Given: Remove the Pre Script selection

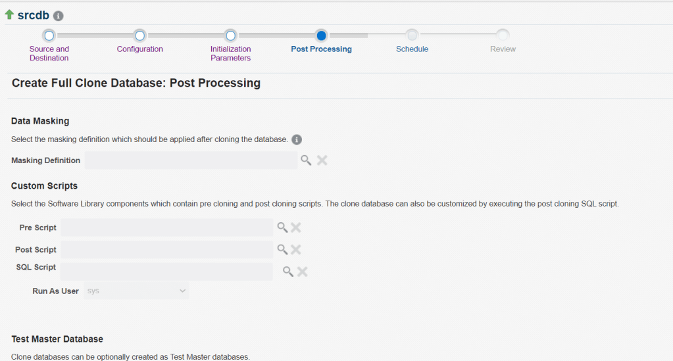Looking at the screenshot, I should [296, 228].
